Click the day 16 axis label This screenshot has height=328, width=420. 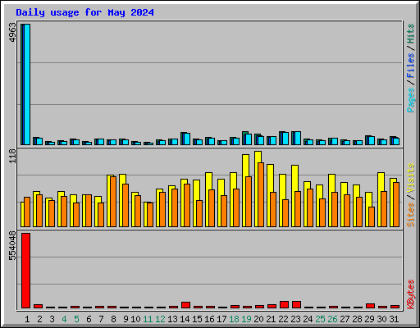[x=209, y=319]
